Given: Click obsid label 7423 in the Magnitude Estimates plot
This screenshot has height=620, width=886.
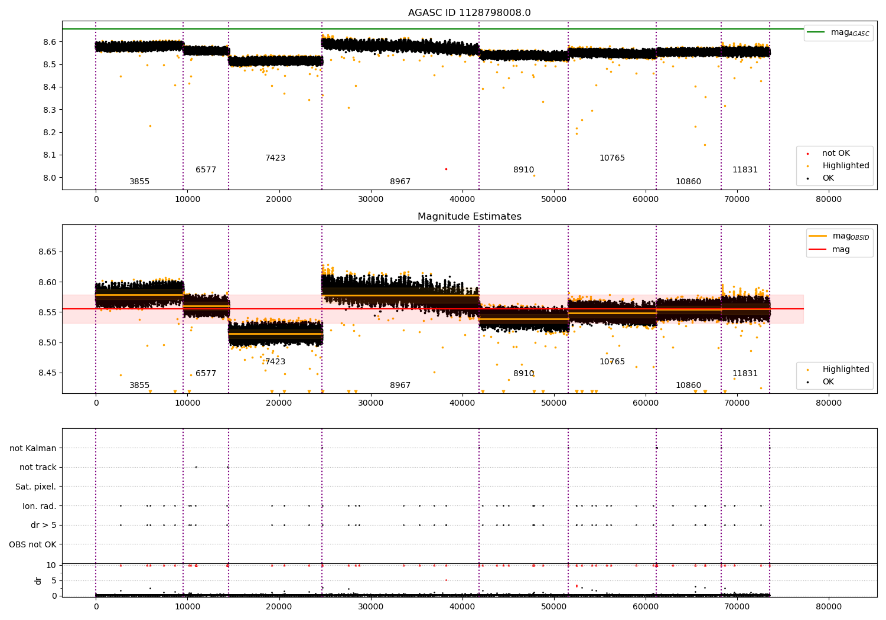Looking at the screenshot, I should point(275,362).
